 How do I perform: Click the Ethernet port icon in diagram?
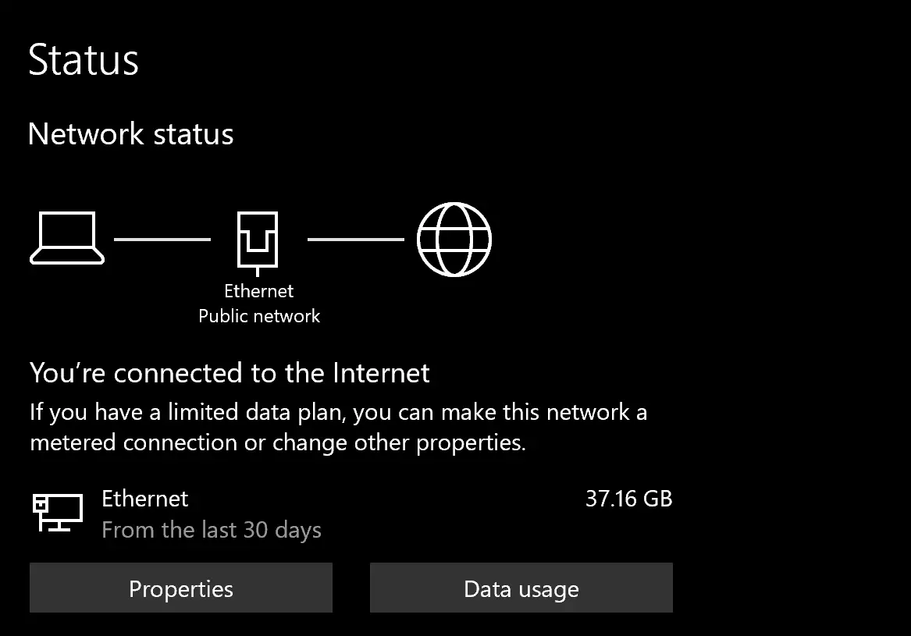[x=258, y=243]
